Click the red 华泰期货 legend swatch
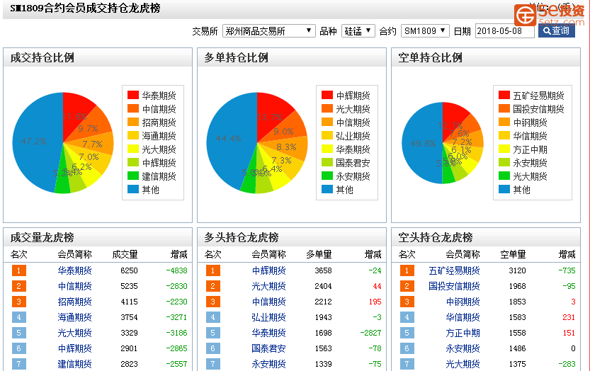Viewport: 590px width, 371px height. point(133,95)
